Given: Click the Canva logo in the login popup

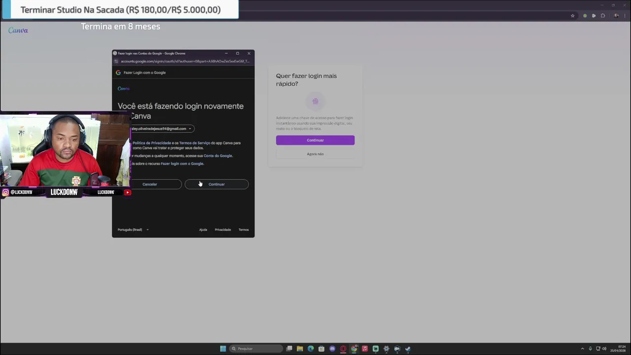Looking at the screenshot, I should 124,89.
